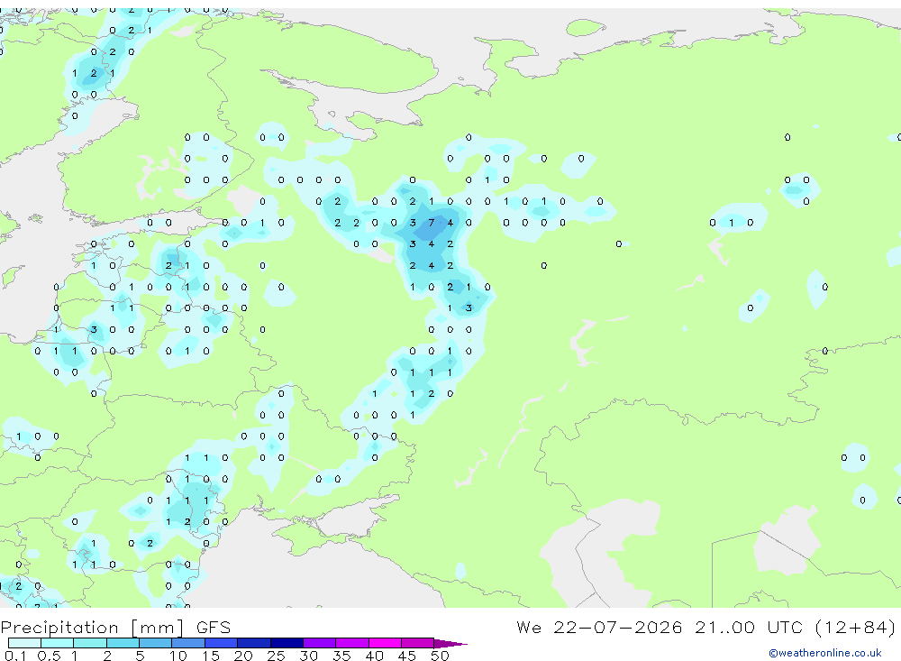This screenshot has width=901, height=661.
Task: Click the 'Precipitation [mm] GFS' title
Action: coord(115,628)
